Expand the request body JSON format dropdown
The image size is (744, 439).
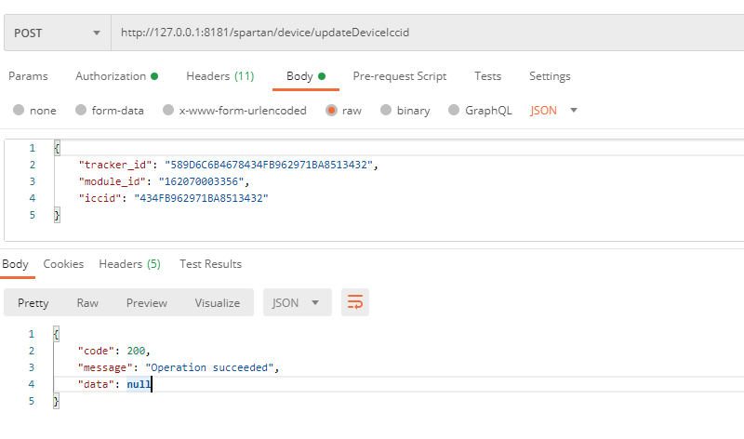point(554,110)
